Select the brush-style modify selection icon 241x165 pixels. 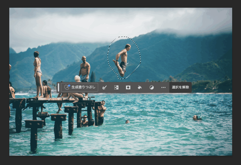point(105,87)
